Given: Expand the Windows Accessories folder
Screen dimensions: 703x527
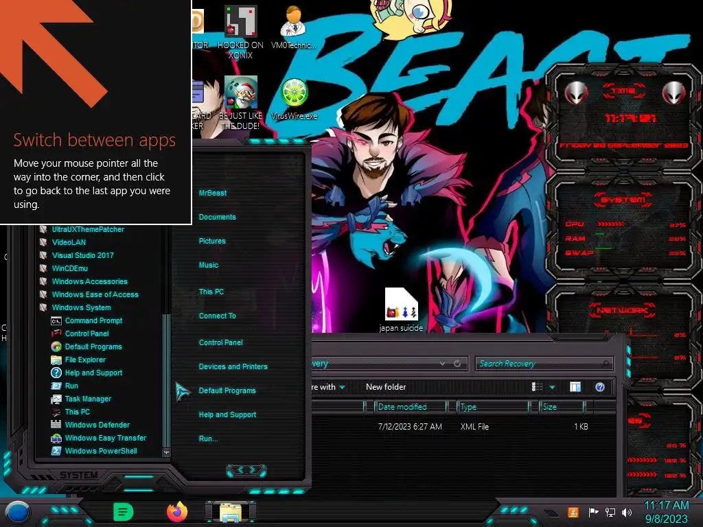Looking at the screenshot, I should [89, 281].
